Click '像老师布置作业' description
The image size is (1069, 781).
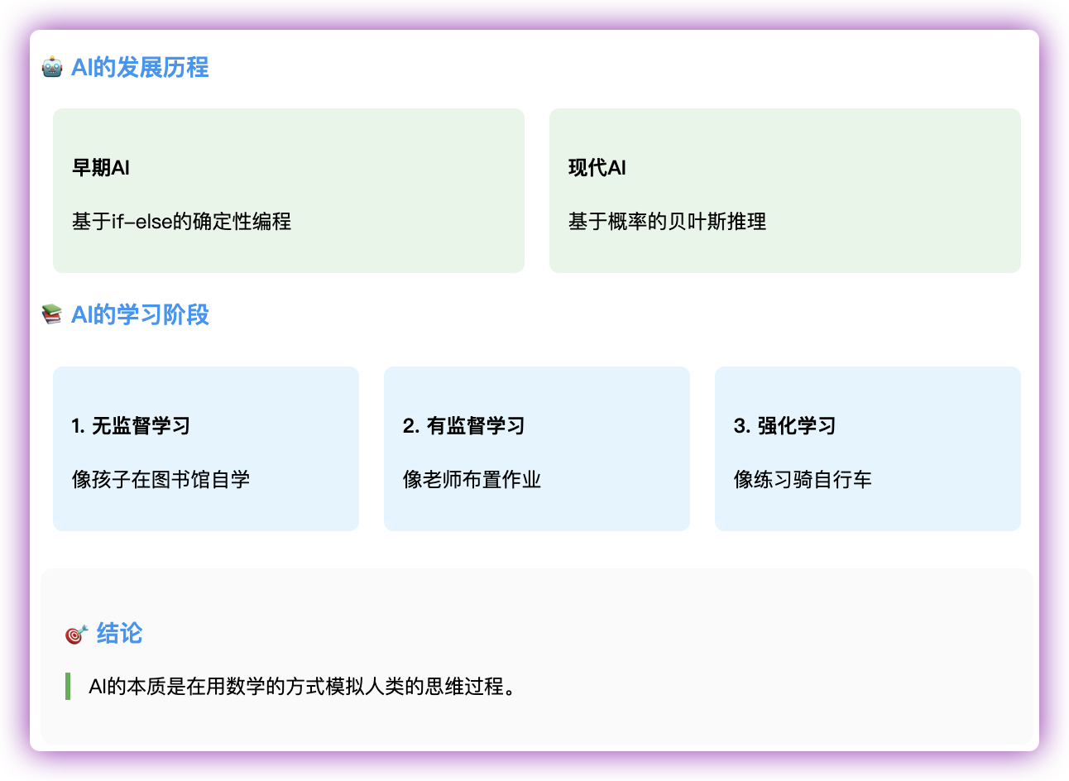472,480
